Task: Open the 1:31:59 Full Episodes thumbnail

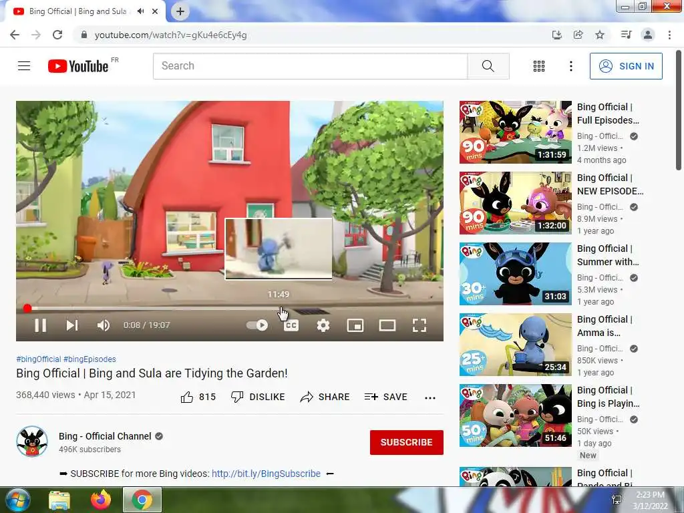Action: click(515, 132)
